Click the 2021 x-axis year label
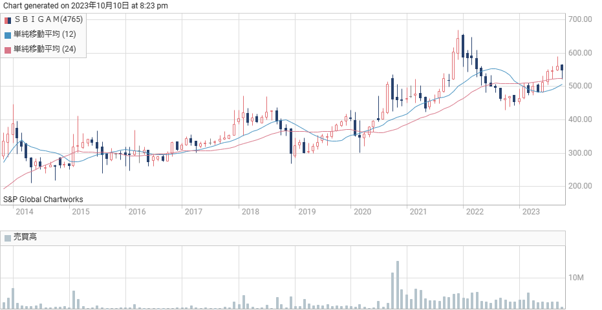The image size is (602, 310). tap(418, 212)
